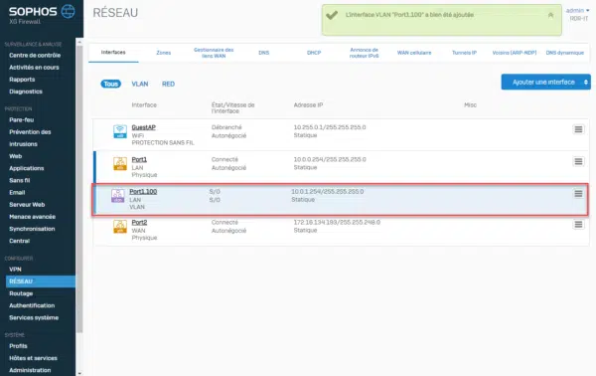Viewport: 596px width, 376px height.
Task: Open Hôtes et services in sidebar
Action: point(33,358)
